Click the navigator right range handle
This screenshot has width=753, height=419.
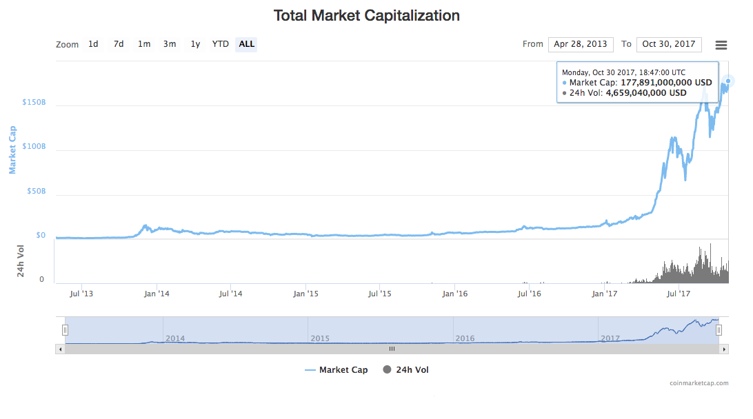tap(719, 330)
